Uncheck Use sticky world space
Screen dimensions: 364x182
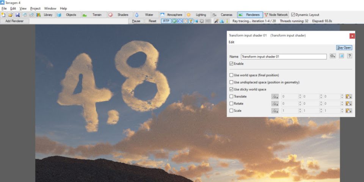click(232, 89)
